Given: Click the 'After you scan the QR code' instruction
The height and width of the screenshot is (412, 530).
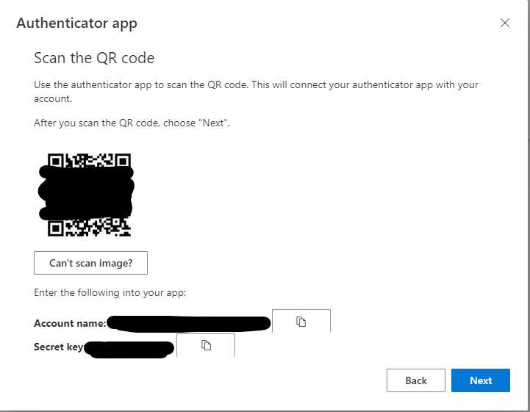Looking at the screenshot, I should tap(132, 123).
